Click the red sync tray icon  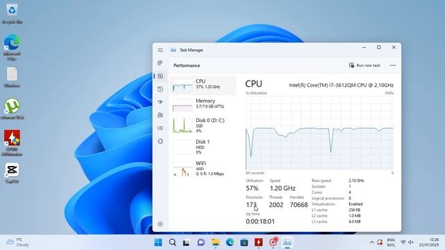coord(380,242)
